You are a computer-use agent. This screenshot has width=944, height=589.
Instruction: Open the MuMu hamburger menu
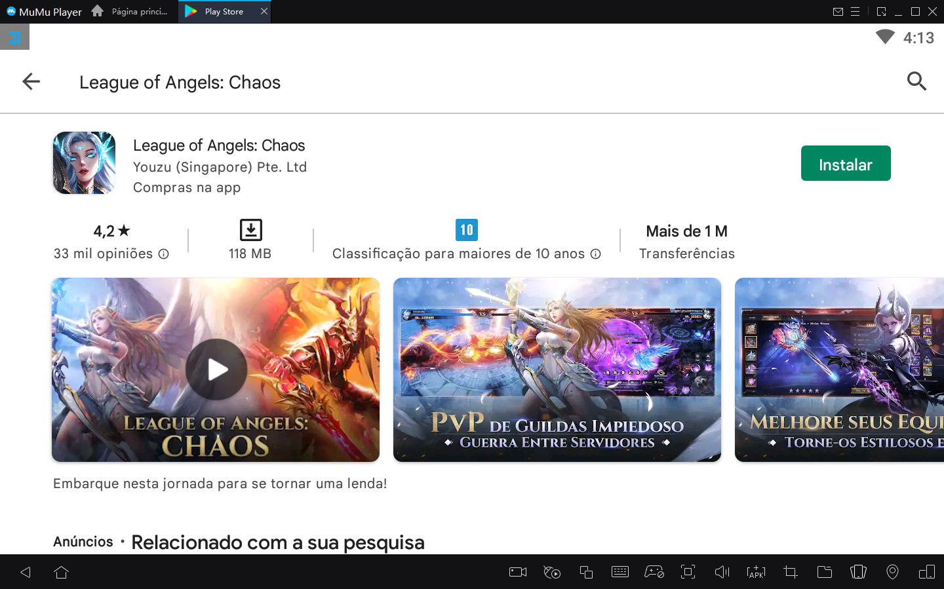(855, 12)
